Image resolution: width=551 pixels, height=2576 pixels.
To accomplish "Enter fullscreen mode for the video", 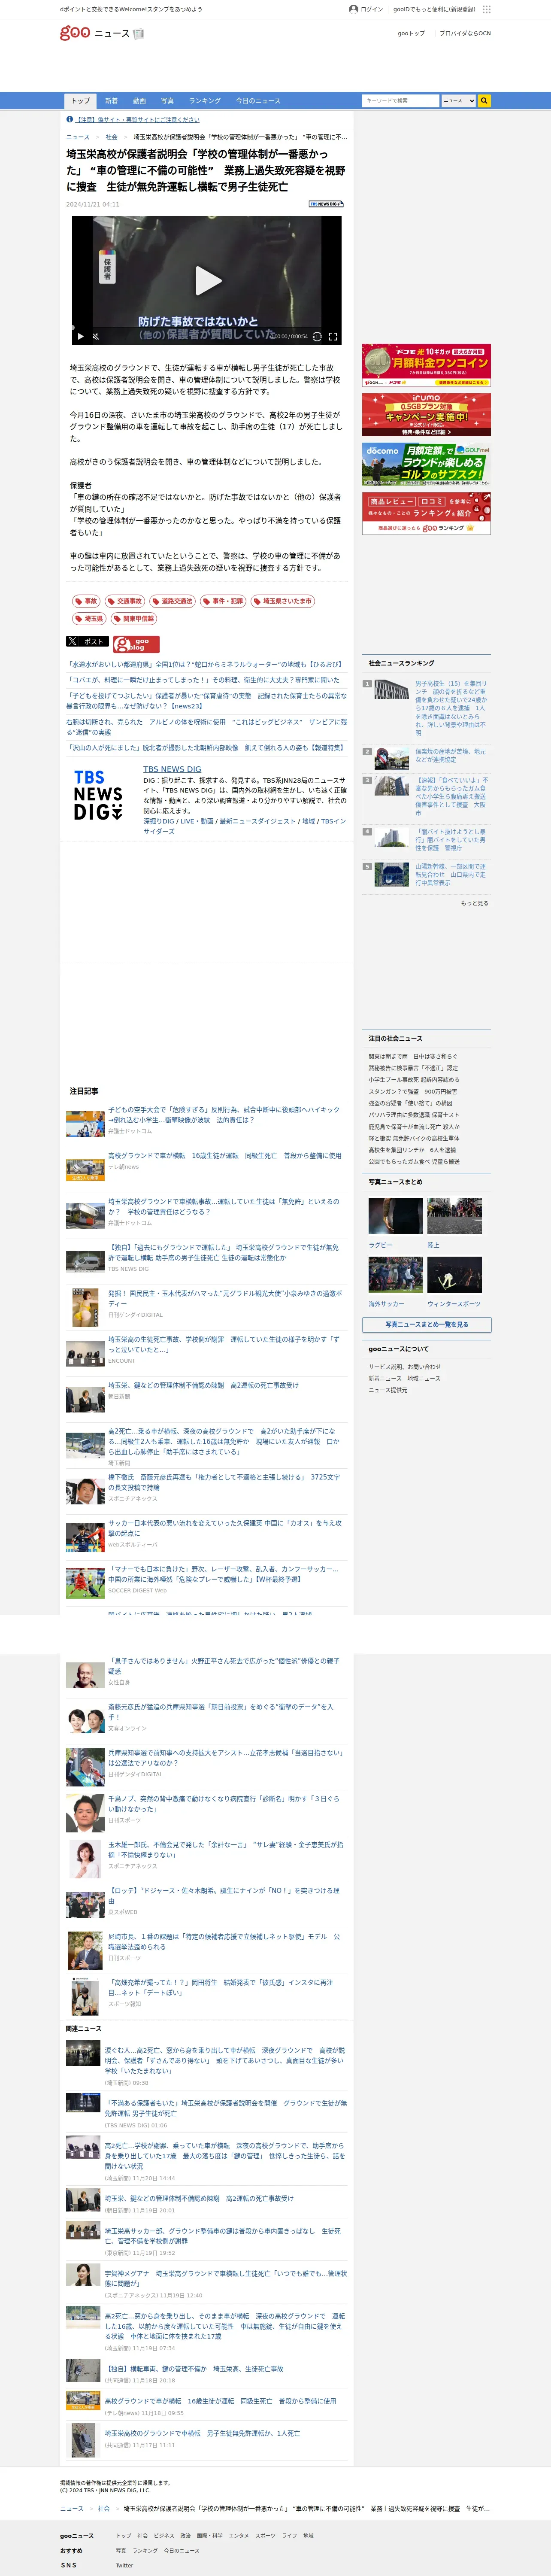I will [333, 336].
